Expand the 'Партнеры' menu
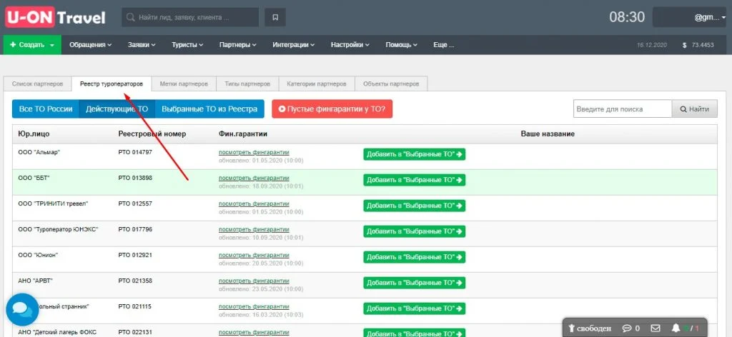 point(238,45)
